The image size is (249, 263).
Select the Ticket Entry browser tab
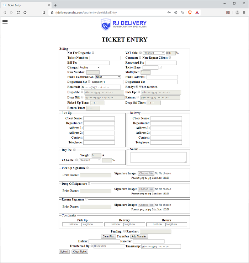click(24, 5)
